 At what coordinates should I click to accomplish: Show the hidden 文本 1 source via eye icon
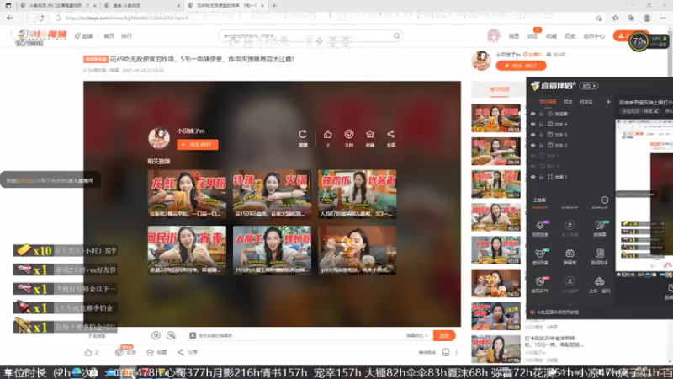[x=533, y=156]
